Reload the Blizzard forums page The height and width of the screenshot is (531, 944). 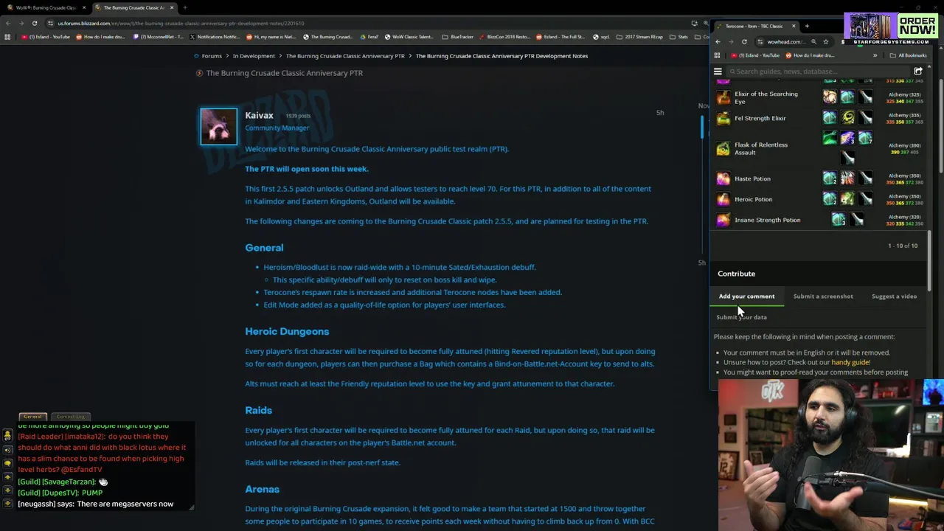(35, 23)
